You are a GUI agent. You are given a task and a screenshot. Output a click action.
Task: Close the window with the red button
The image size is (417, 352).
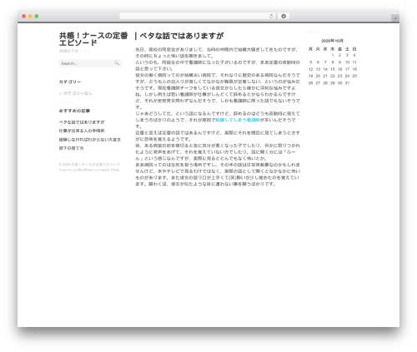pyautogui.click(x=24, y=16)
